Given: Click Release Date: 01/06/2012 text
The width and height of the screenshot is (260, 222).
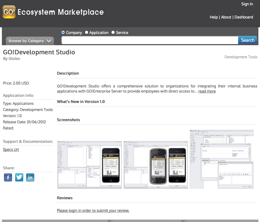Looking at the screenshot, I should (24, 122).
